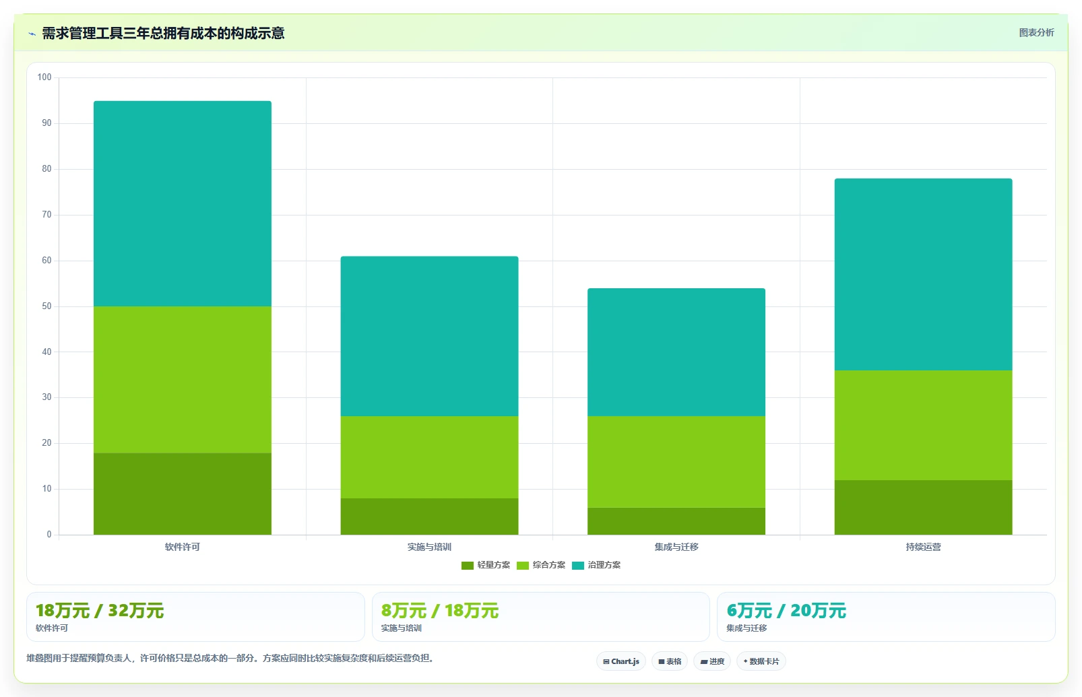Click the 治理方案 segment of 实施与培训 bar

429,336
